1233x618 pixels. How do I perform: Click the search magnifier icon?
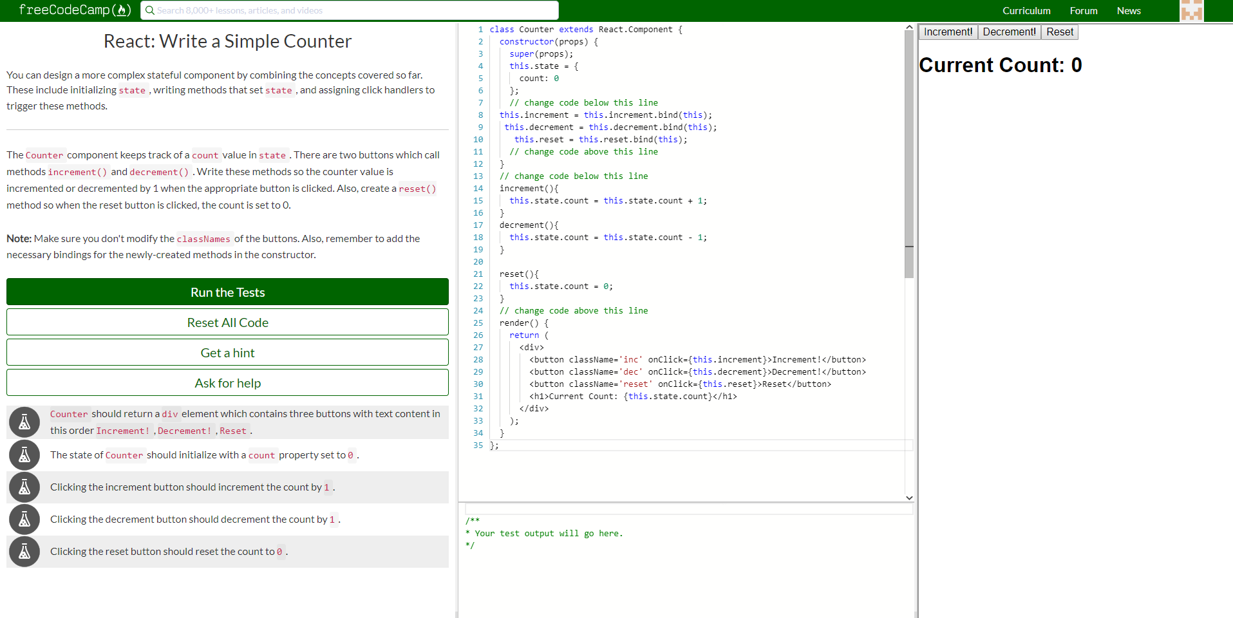coord(150,10)
